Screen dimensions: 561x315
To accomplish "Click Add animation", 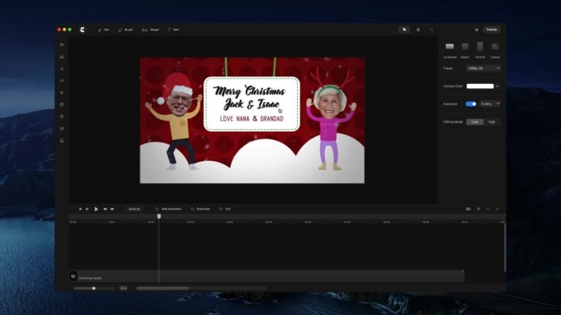I will [169, 209].
